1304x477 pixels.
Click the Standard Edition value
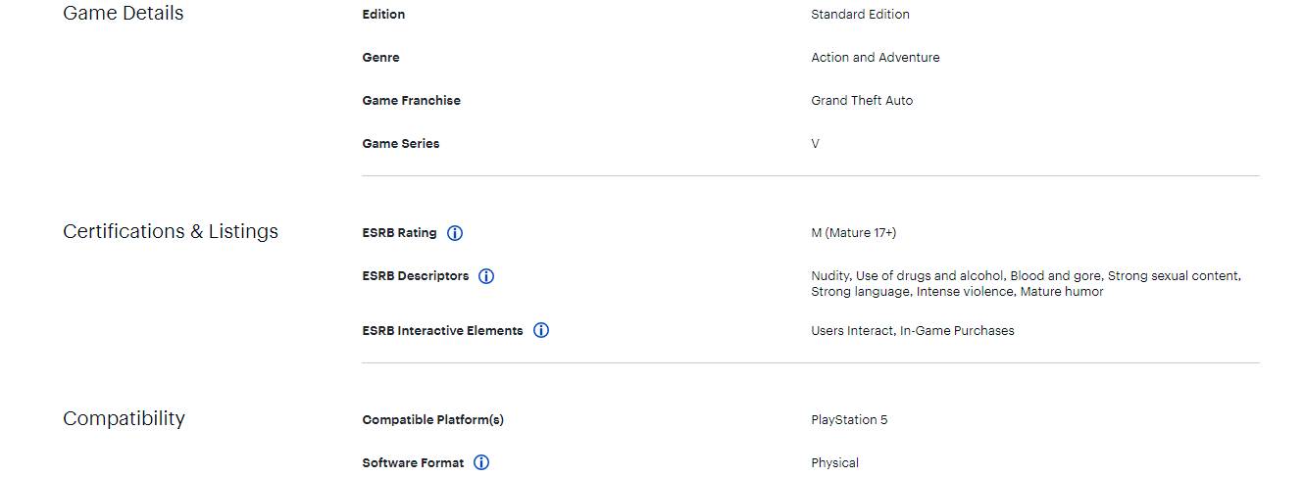(x=860, y=15)
